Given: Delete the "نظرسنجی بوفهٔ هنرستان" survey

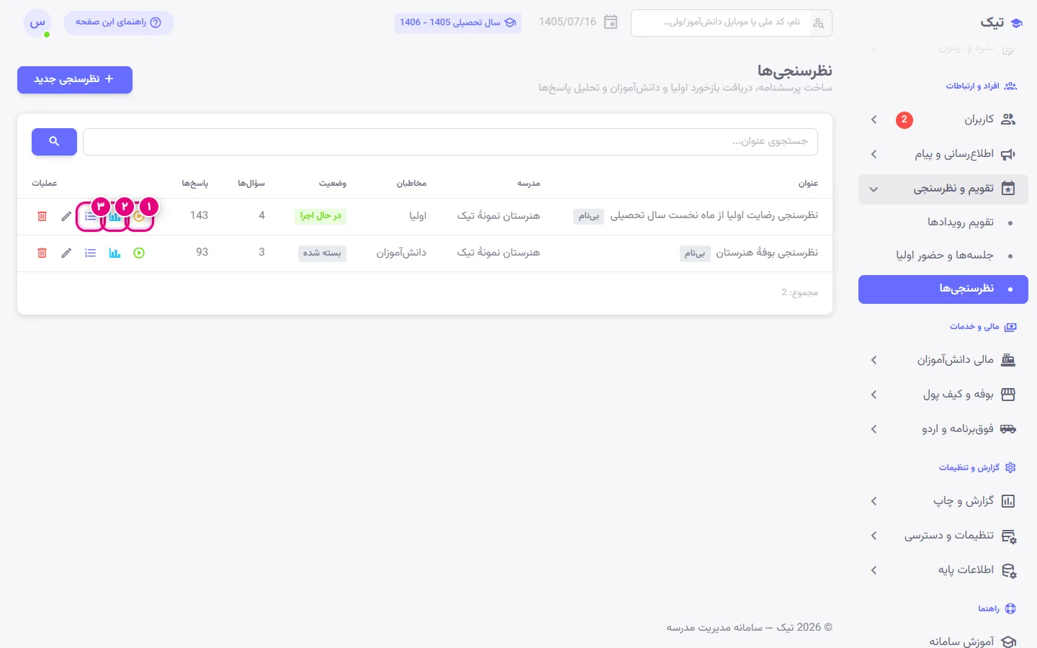Looking at the screenshot, I should click(x=42, y=253).
